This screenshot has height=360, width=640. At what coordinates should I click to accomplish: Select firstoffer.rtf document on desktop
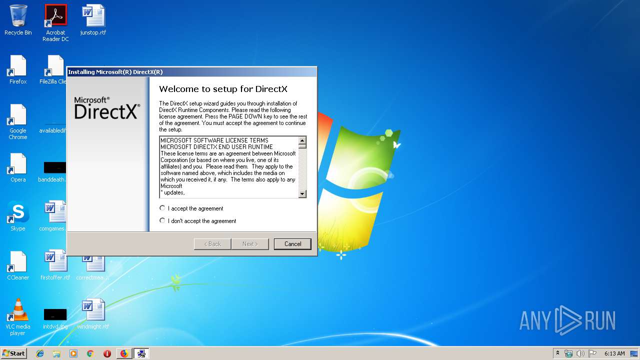click(55, 265)
